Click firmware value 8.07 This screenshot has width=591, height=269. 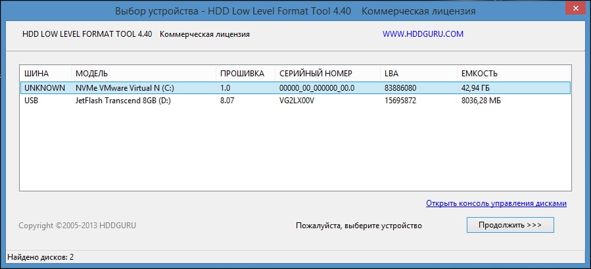[227, 101]
